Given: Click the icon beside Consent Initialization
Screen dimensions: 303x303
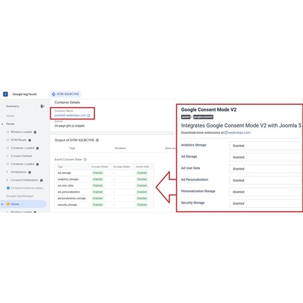Looking at the screenshot, I should point(41,180).
